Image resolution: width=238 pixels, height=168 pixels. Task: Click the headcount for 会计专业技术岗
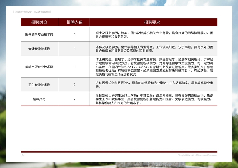75,49
